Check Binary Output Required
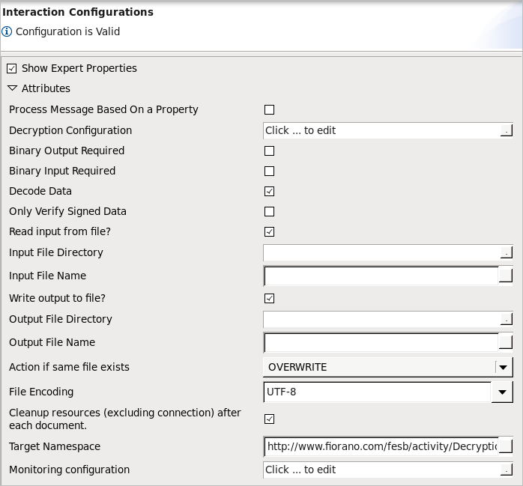Screen dimensions: 523x486 point(269,151)
